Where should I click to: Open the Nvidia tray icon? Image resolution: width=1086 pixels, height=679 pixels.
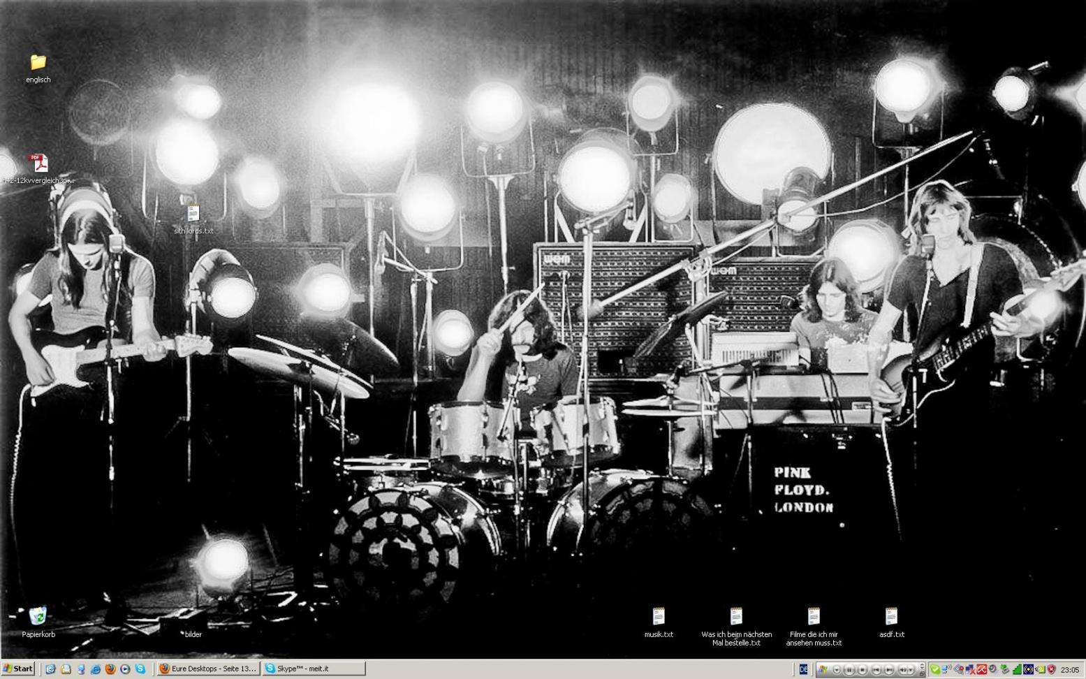(1040, 669)
